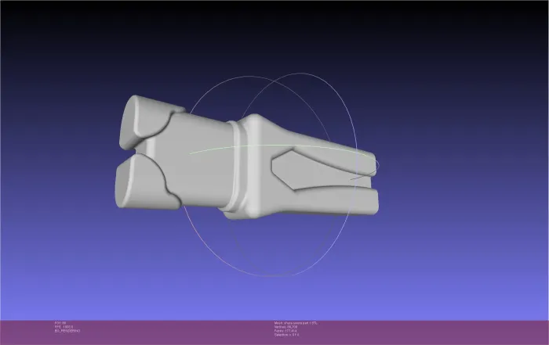This screenshot has width=549, height=345.
Task: Select the FOV readout text
Action: (x=60, y=323)
